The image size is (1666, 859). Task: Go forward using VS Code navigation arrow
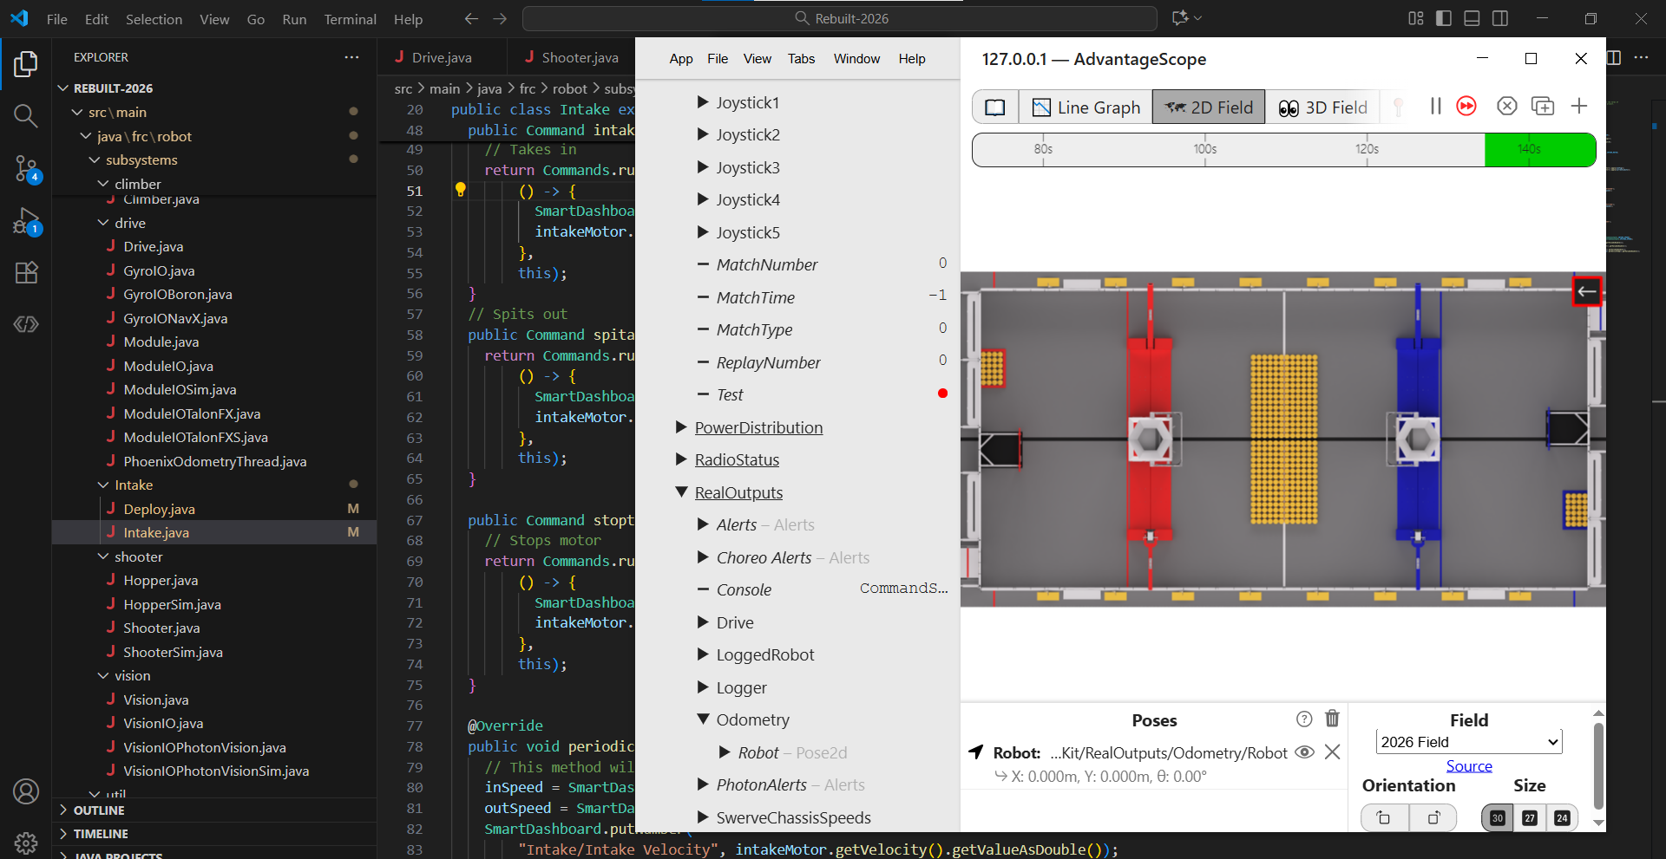click(x=500, y=18)
